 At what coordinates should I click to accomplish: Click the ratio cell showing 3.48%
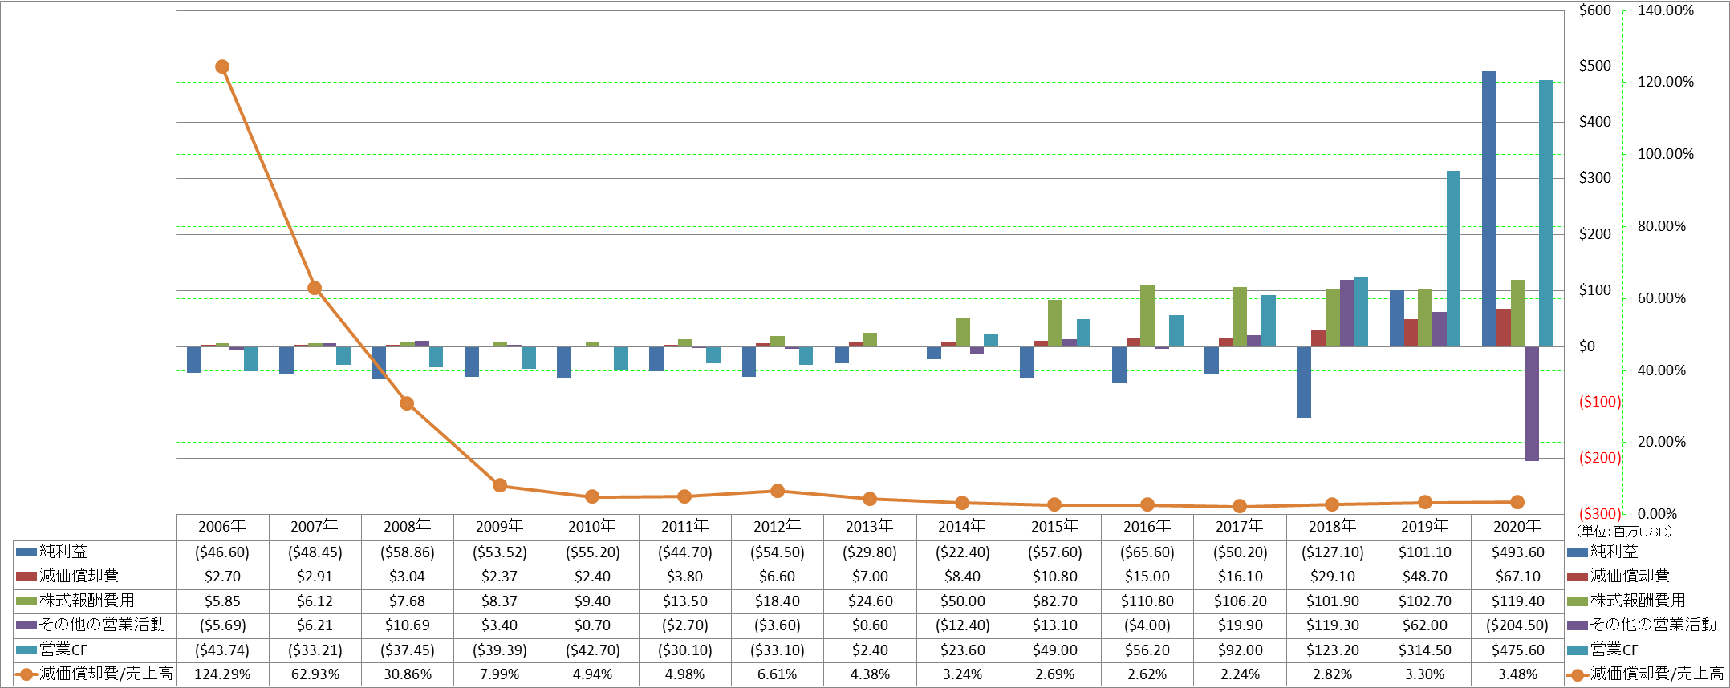(x=1517, y=674)
